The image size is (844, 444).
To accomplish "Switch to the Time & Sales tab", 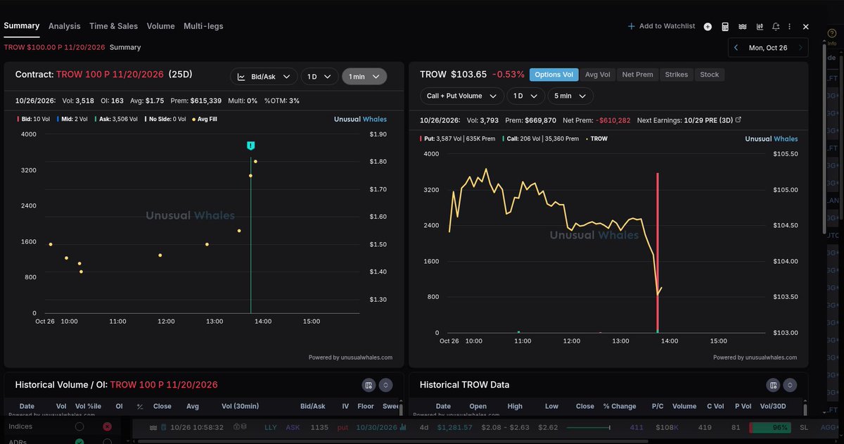I will pos(113,26).
